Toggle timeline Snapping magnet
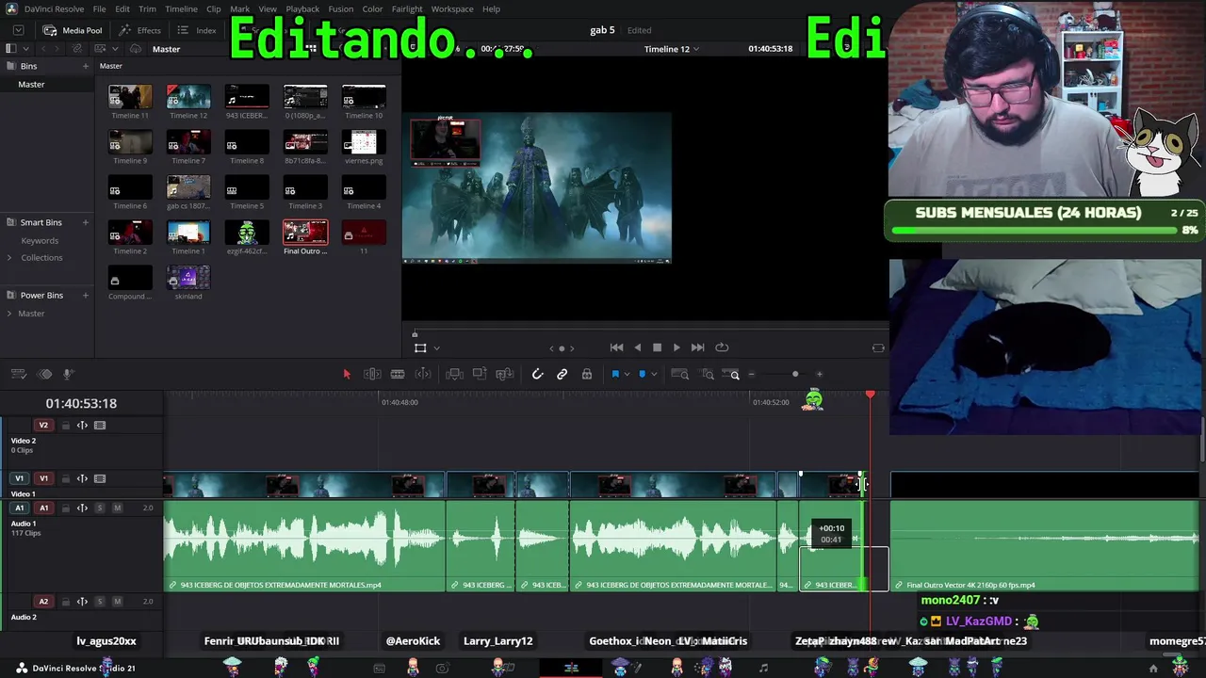 (537, 374)
